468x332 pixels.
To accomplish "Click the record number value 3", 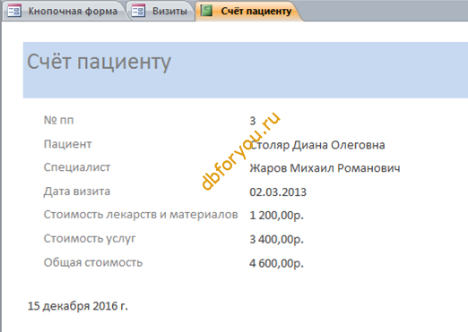I will point(253,121).
